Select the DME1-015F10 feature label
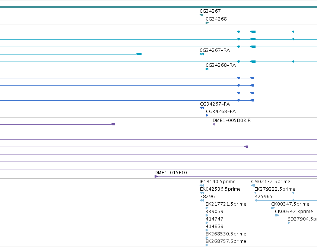317x247 pixels. (171, 173)
